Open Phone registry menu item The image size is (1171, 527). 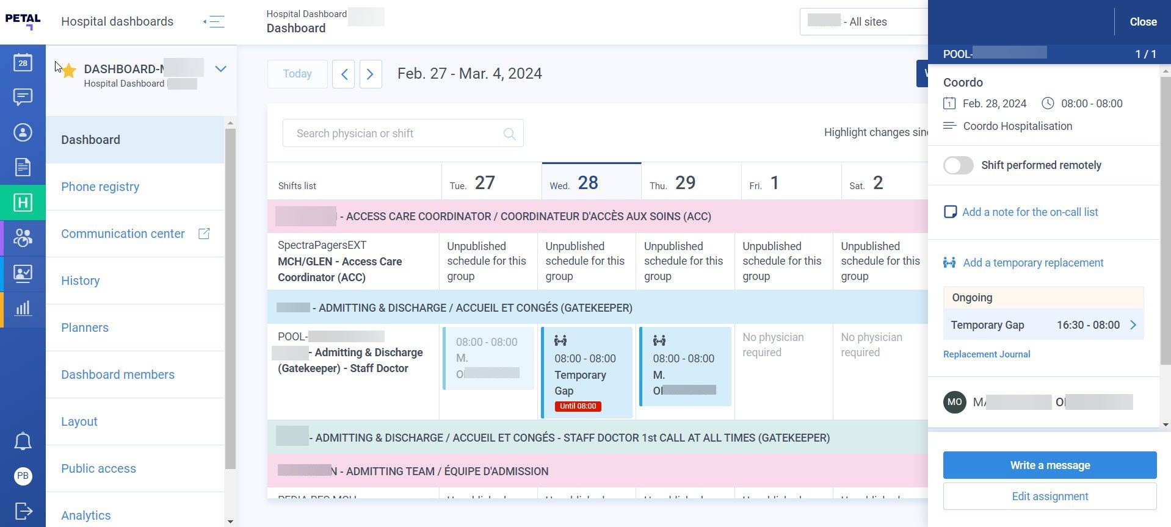[x=135, y=187]
